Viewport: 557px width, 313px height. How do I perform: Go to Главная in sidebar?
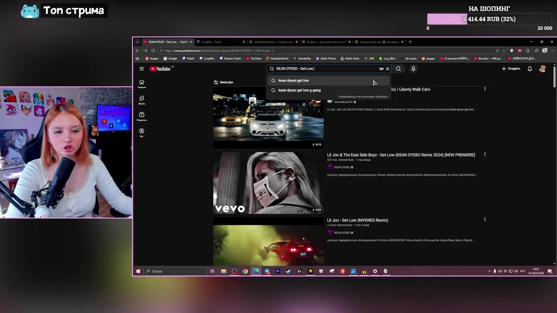click(141, 84)
